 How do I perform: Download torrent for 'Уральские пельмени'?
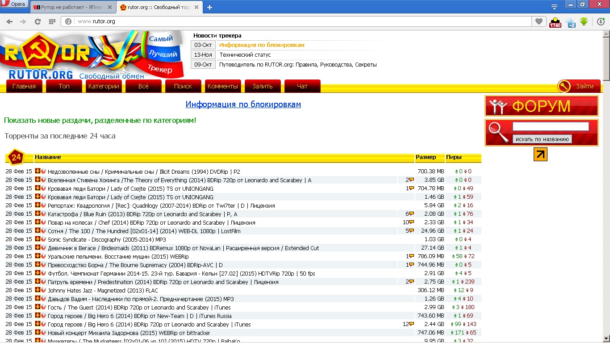point(38,256)
